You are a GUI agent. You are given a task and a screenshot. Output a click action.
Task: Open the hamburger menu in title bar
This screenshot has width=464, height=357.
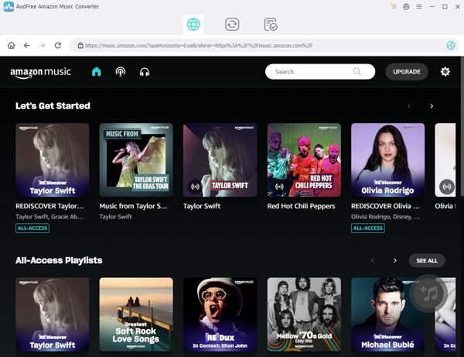(419, 6)
